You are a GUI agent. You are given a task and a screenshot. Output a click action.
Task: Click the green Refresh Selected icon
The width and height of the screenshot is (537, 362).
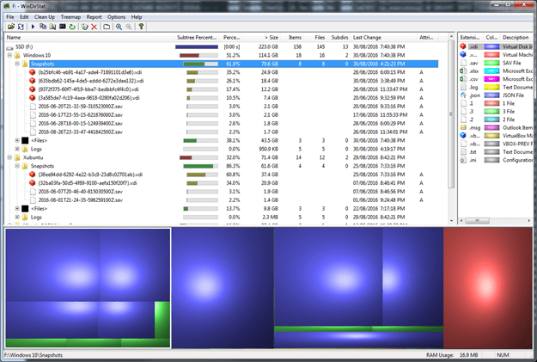coord(72,27)
